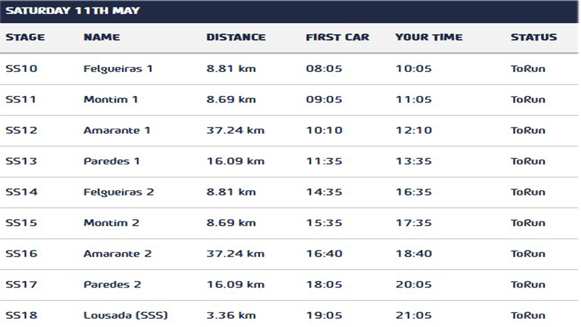Image resolution: width=581 pixels, height=327 pixels.
Task: Select the Montim 2 stage name
Action: [x=111, y=223]
